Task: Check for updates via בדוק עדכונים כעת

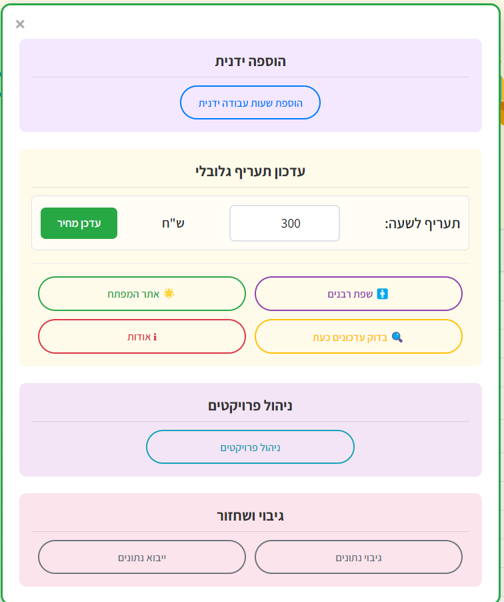Action: point(359,336)
